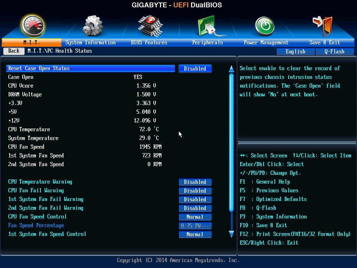357x268 pixels.
Task: Open 1st System Fan Speed Control dropdown
Action: 195,234
